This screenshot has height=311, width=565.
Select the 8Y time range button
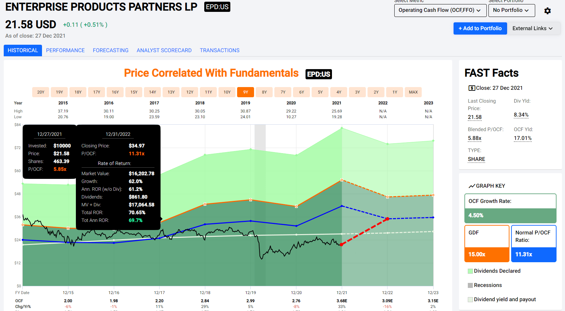tap(264, 92)
